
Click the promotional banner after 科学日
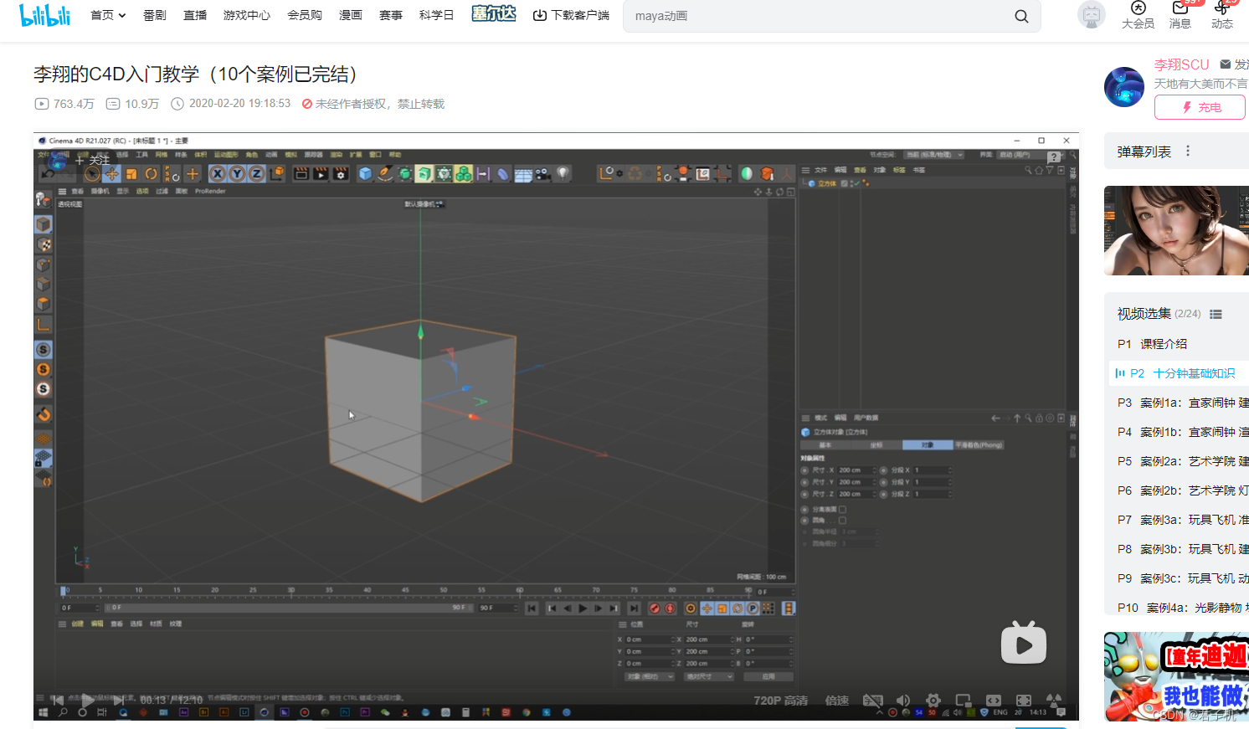494,13
